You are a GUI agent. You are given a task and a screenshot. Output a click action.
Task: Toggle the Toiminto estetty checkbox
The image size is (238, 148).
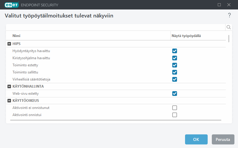click(175, 65)
